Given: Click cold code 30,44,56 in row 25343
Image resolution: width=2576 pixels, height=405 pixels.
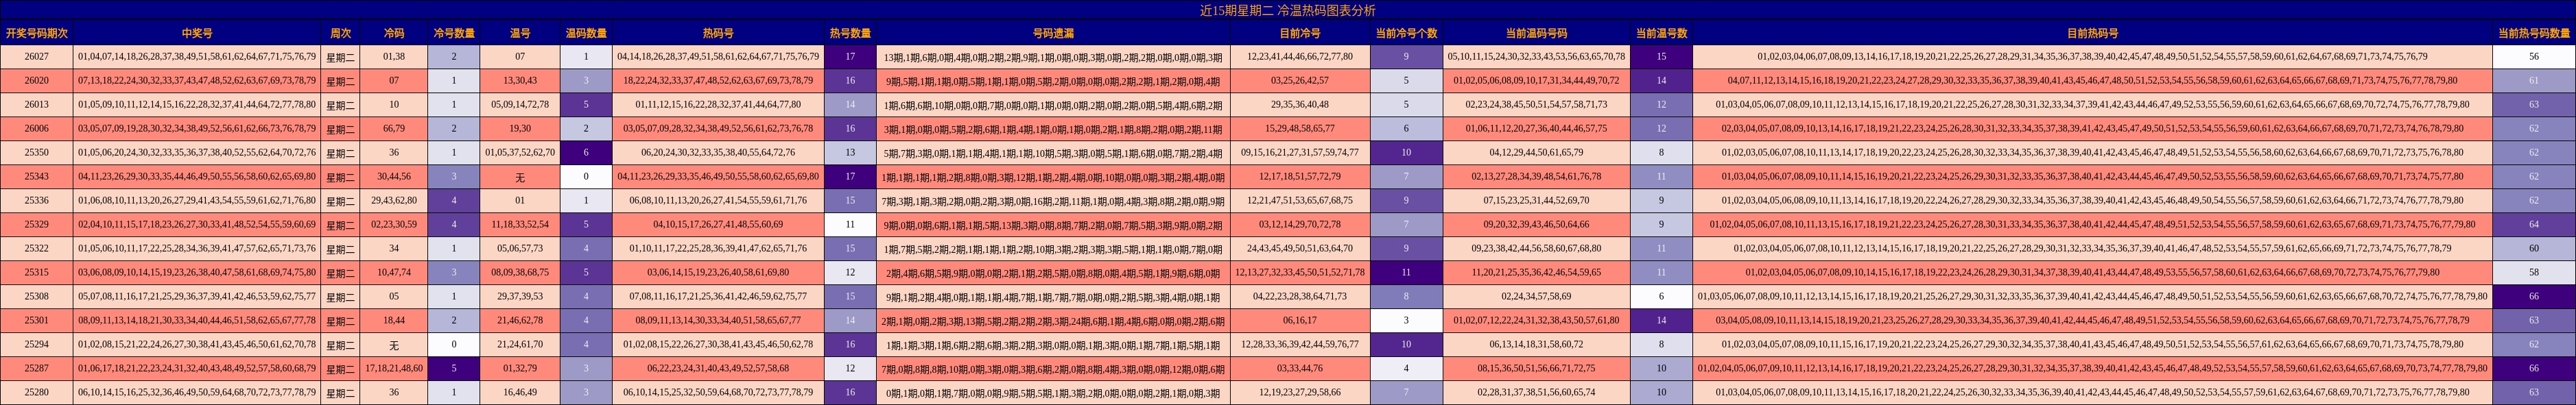Looking at the screenshot, I should [x=394, y=177].
